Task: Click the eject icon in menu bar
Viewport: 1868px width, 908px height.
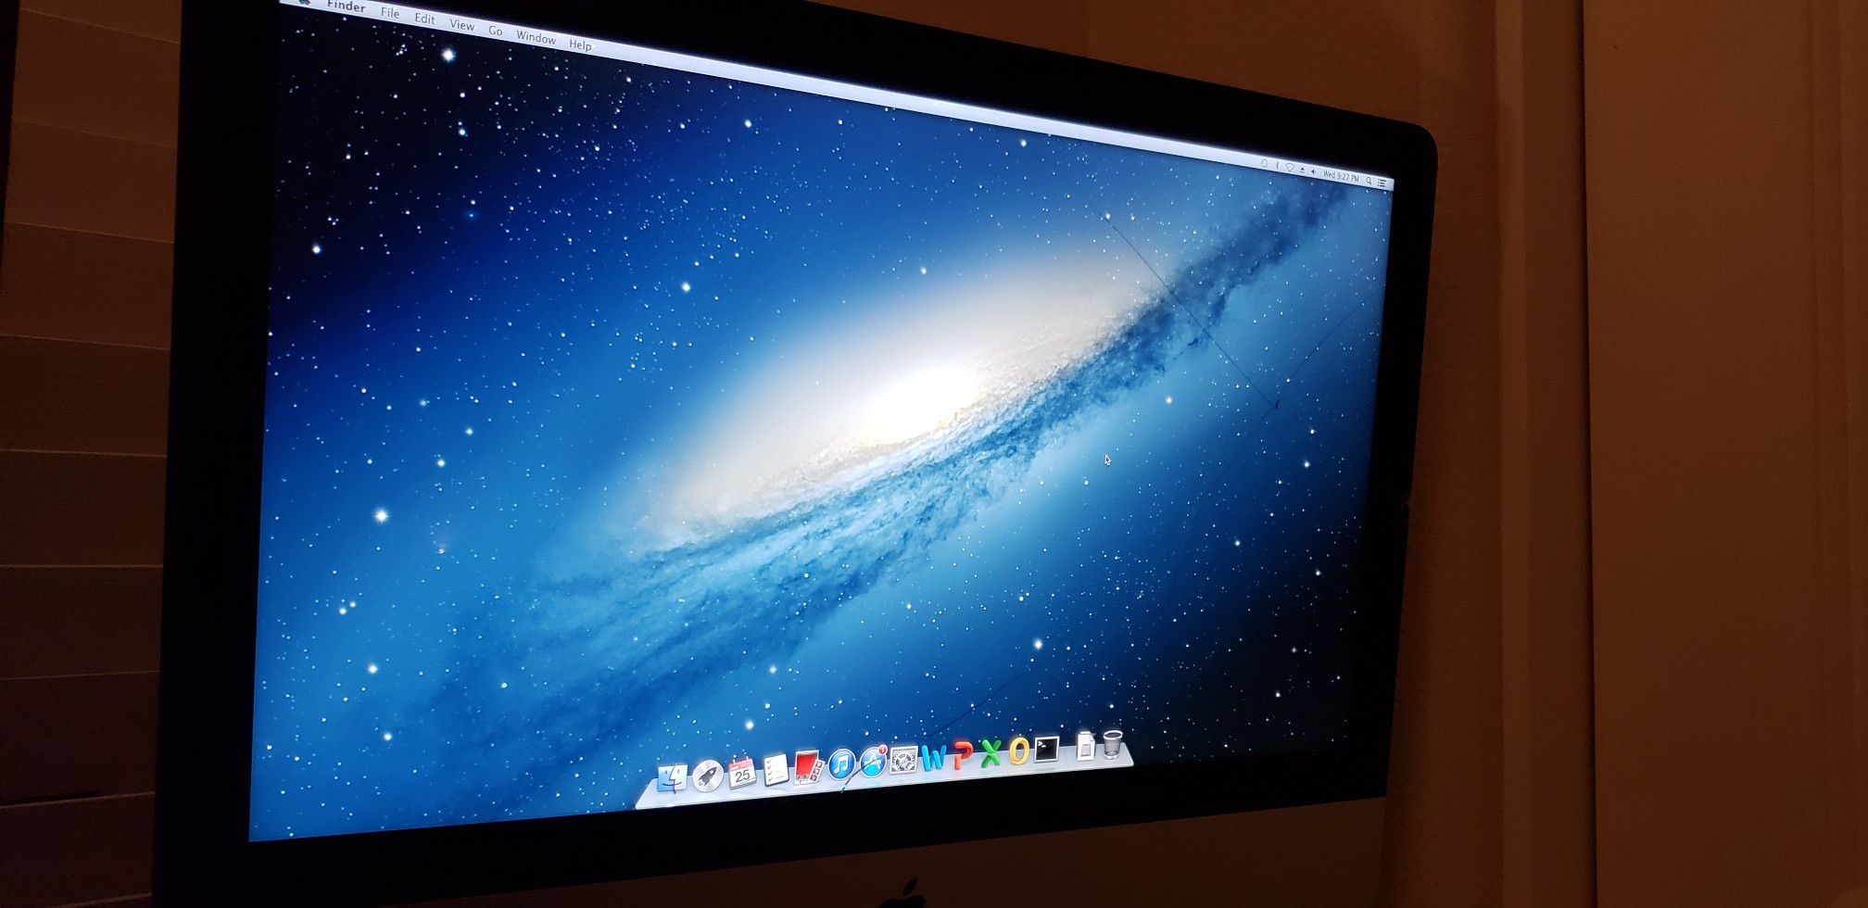Action: point(1302,170)
